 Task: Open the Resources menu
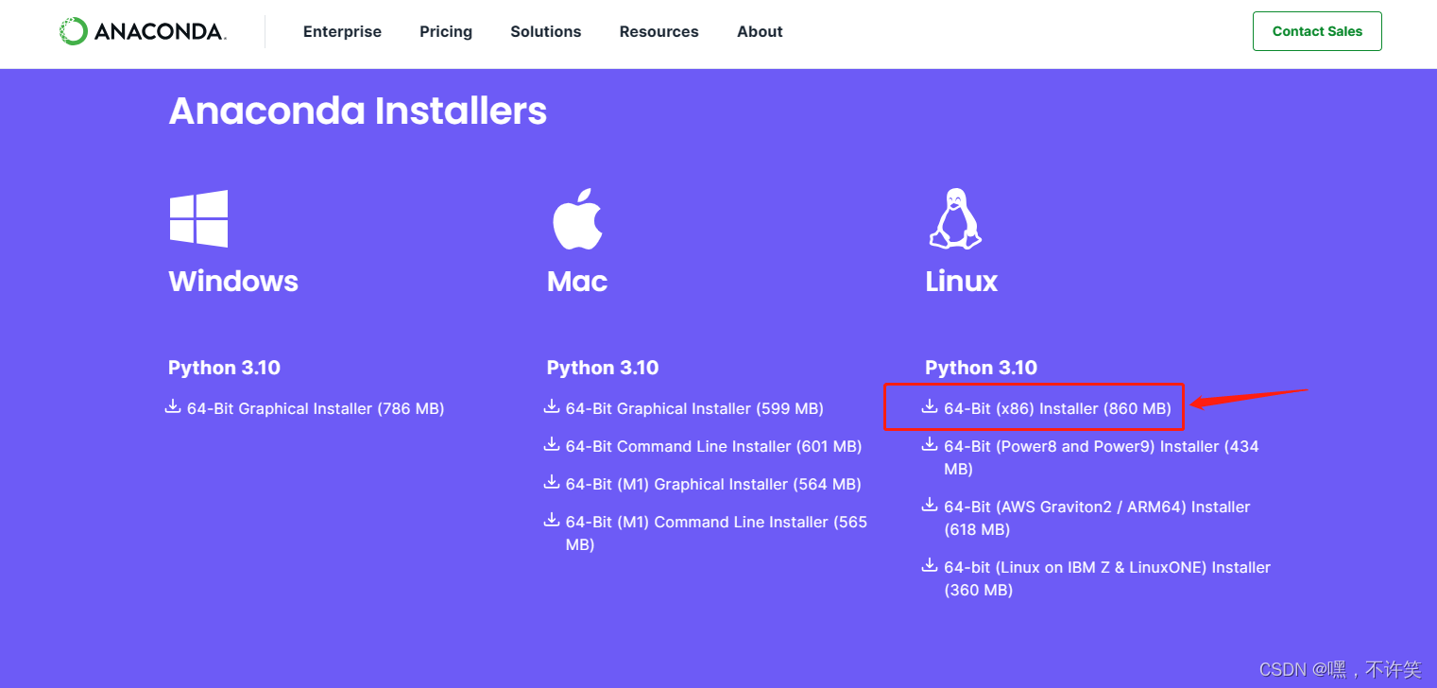[659, 31]
